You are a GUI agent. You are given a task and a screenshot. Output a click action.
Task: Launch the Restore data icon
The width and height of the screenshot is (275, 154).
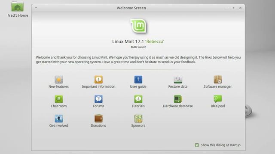(178, 80)
